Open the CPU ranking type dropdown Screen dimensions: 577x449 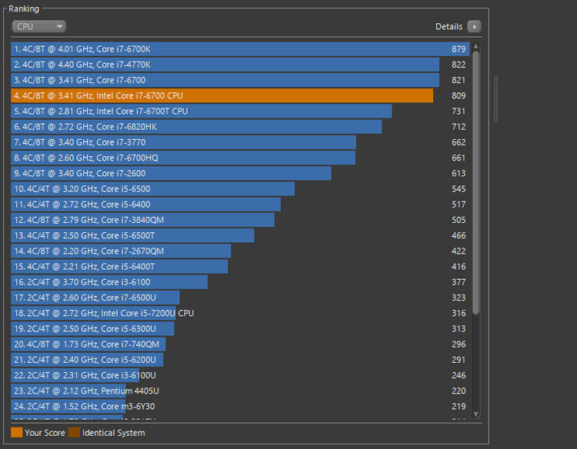pos(38,26)
